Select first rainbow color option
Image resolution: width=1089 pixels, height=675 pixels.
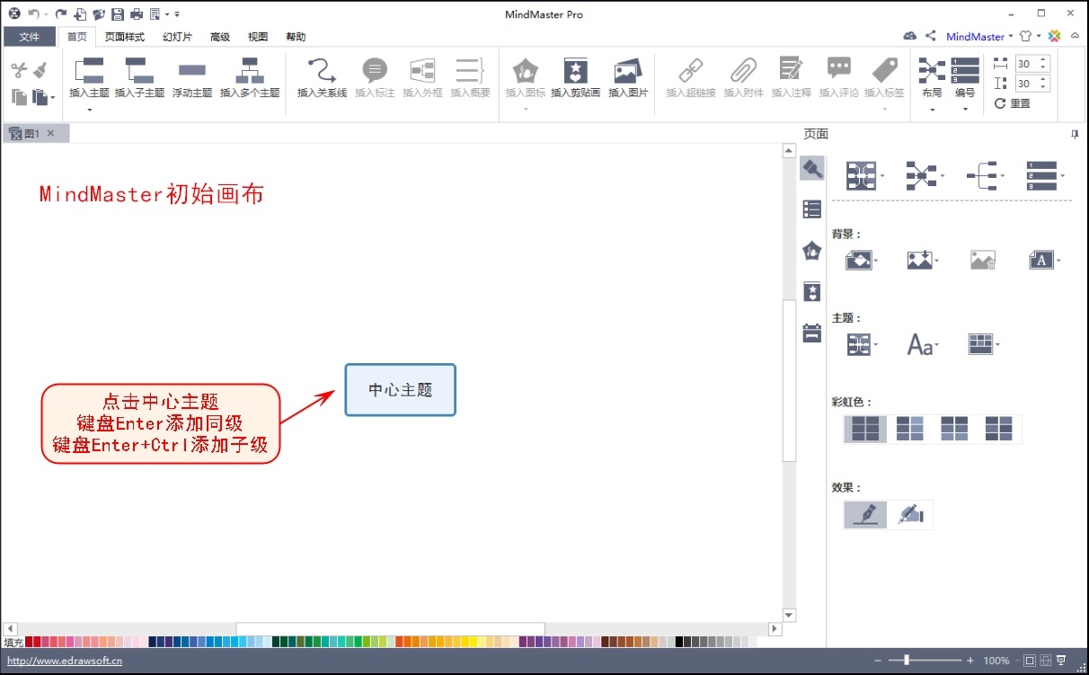(865, 429)
